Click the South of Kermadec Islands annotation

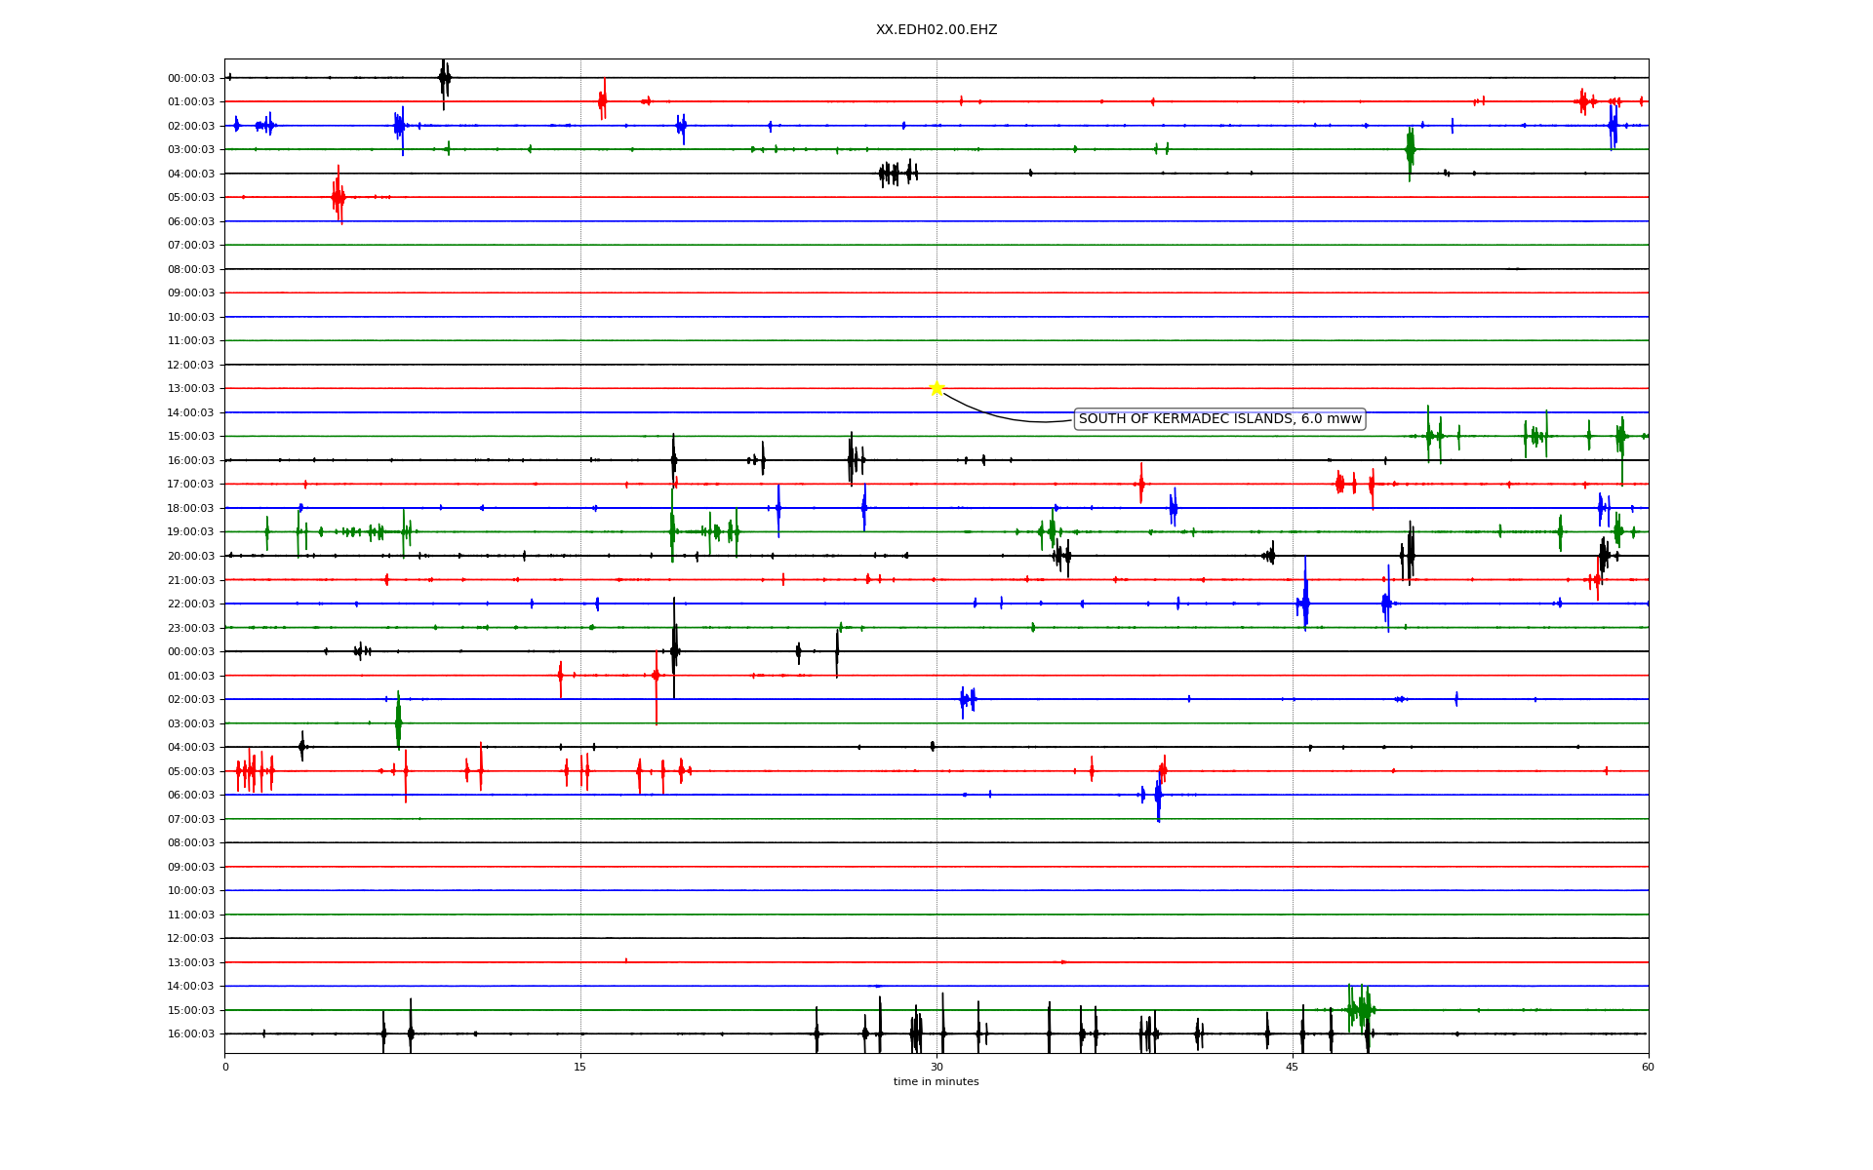coord(1218,419)
